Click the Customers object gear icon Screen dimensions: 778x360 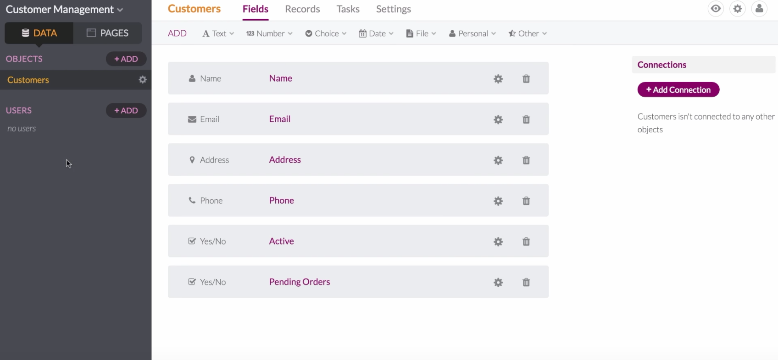(143, 80)
